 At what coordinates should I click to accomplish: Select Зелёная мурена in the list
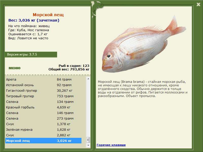tap(43, 129)
